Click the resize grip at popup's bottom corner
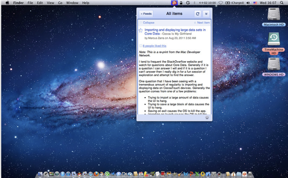 (207, 118)
